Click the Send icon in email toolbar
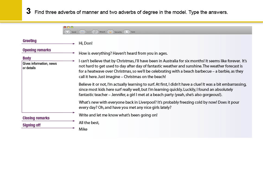263x188 pixels. (68, 32)
